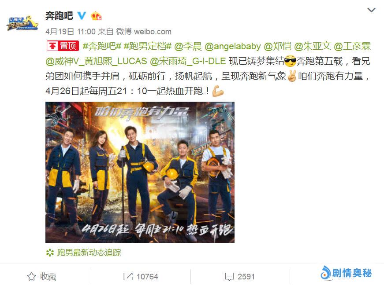Click the green flower topic icon
The width and height of the screenshot is (384, 286).
pos(50,253)
